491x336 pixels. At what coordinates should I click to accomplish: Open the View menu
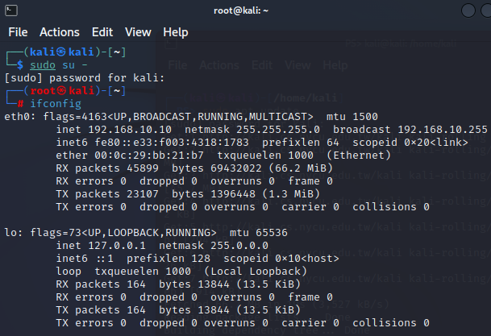pyautogui.click(x=138, y=32)
